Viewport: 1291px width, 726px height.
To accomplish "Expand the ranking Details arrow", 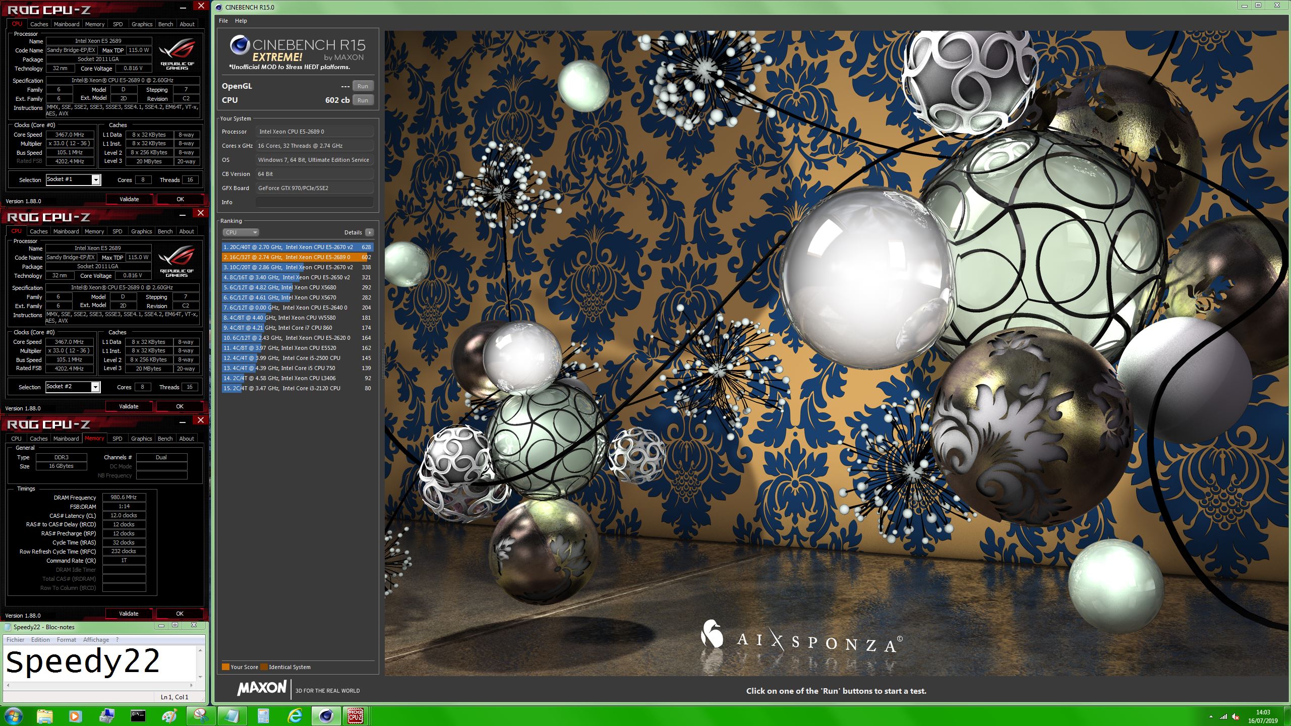I will pyautogui.click(x=370, y=232).
